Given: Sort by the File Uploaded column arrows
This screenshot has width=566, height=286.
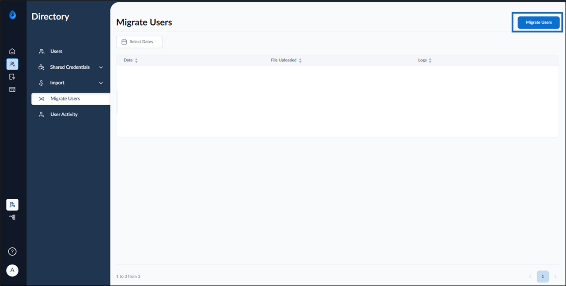Looking at the screenshot, I should 300,60.
